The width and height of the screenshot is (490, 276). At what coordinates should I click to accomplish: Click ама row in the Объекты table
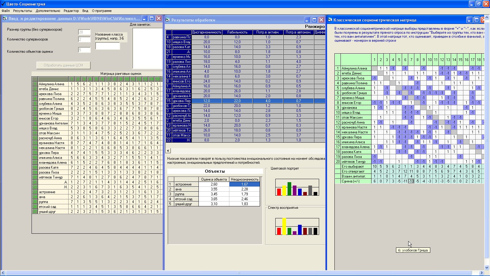214,189
